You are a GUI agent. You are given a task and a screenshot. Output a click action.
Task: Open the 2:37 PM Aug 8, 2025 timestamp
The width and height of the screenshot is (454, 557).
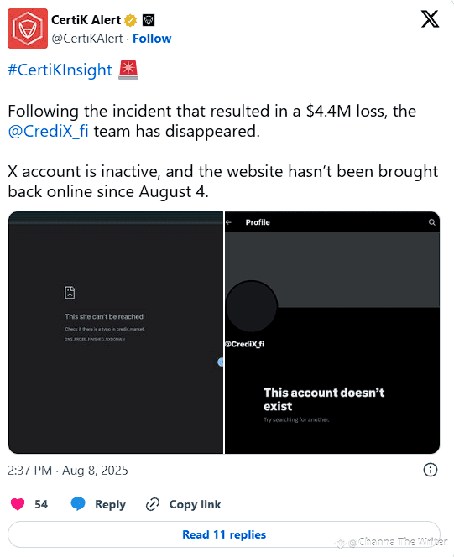pyautogui.click(x=67, y=471)
